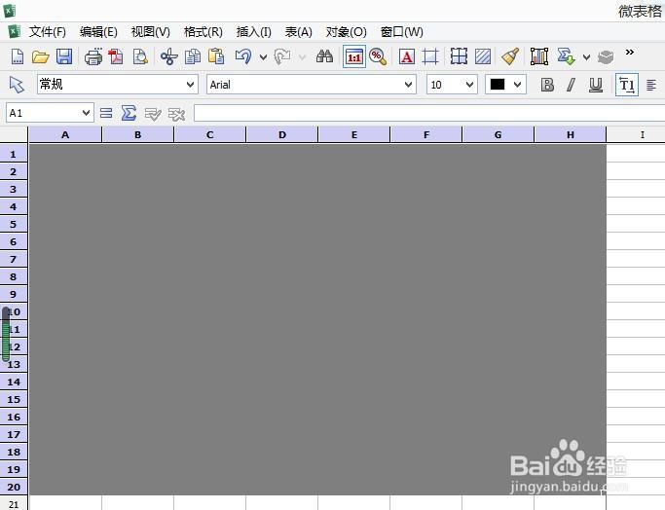Select row 5 header
Image resolution: width=665 pixels, height=510 pixels.
pos(14,224)
